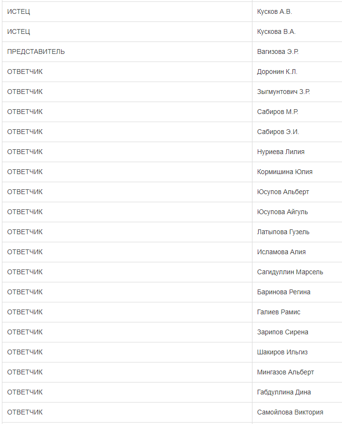Click on Латыпова Гузель
Viewport: 342px width, 424px height.
click(x=283, y=232)
